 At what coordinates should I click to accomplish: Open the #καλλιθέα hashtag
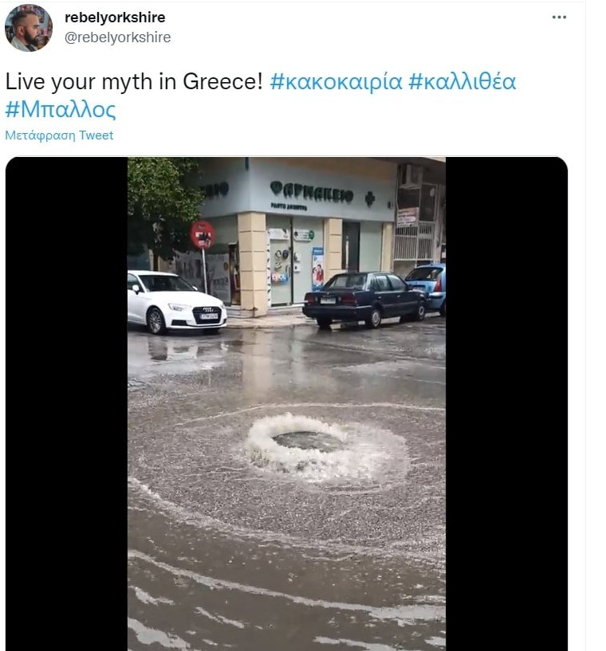tap(462, 81)
